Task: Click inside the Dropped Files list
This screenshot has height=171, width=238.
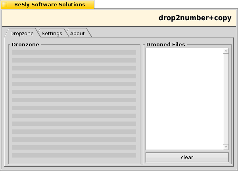Action: tap(184, 99)
